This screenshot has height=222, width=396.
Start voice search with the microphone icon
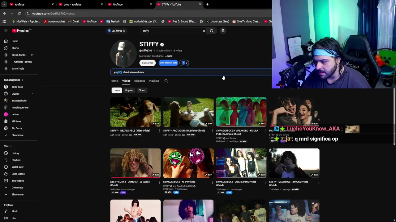[x=223, y=31]
